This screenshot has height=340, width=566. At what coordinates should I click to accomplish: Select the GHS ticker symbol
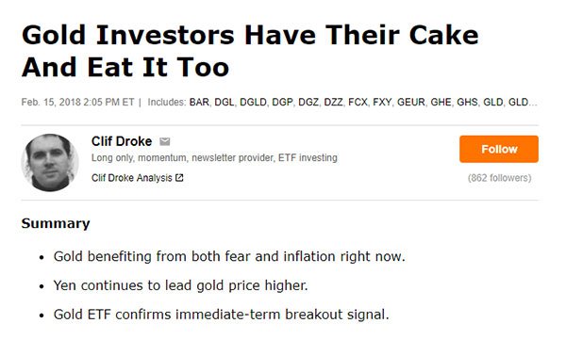tap(467, 103)
